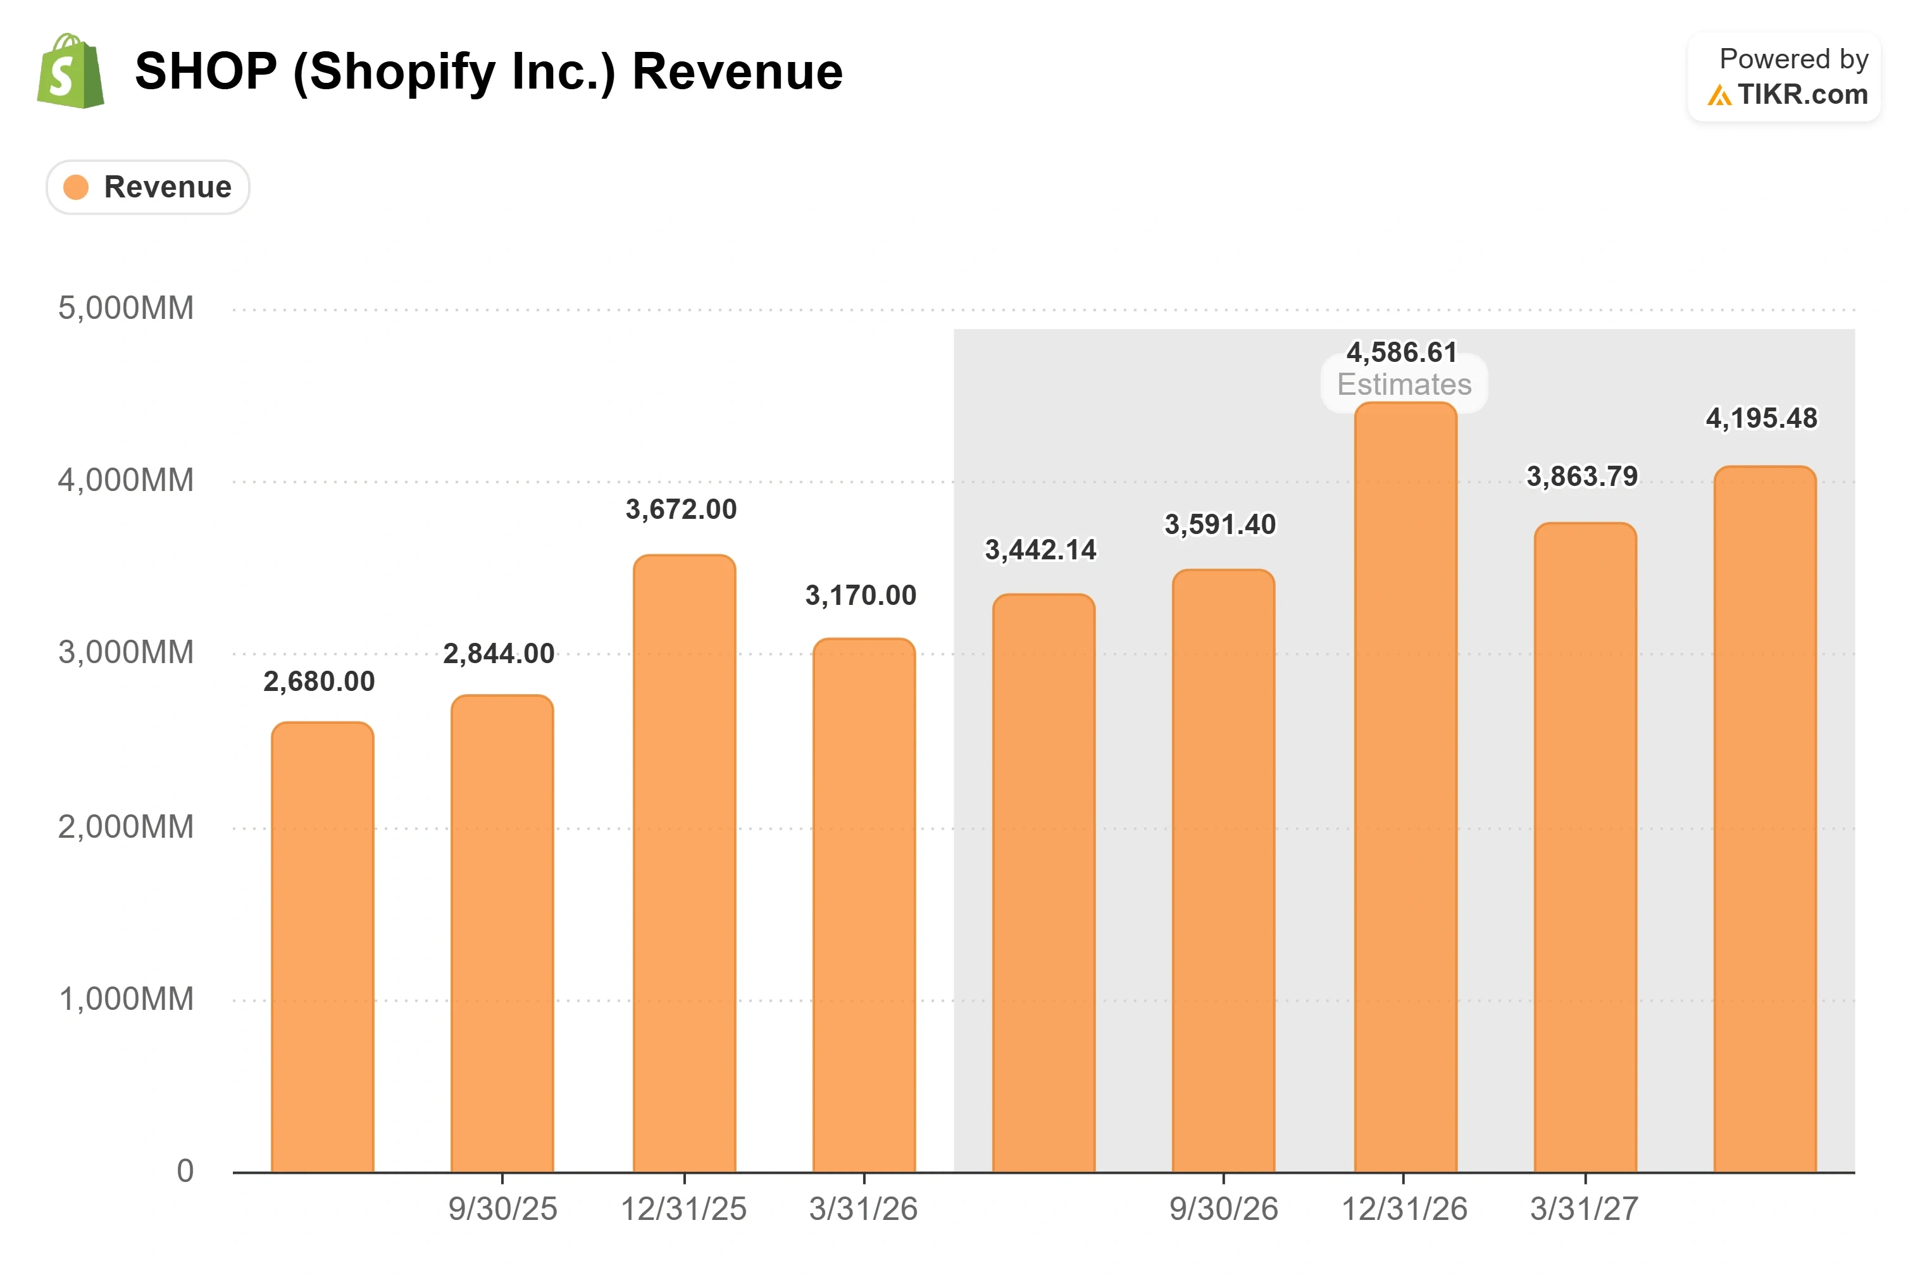Screen dimensions: 1913x1275
Task: Click the 2,680.00 data label
Action: pos(319,681)
